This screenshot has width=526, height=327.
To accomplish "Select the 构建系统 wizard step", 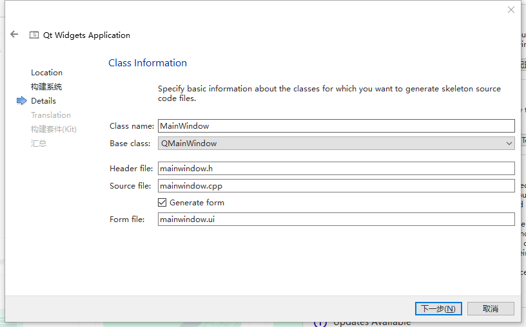I will [46, 87].
